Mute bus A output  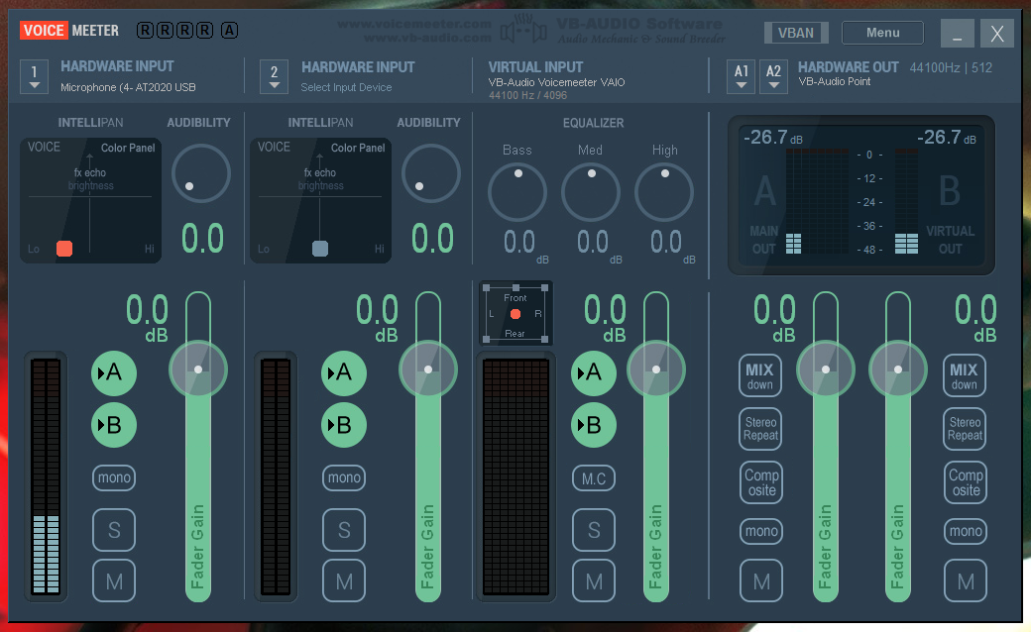pyautogui.click(x=761, y=580)
